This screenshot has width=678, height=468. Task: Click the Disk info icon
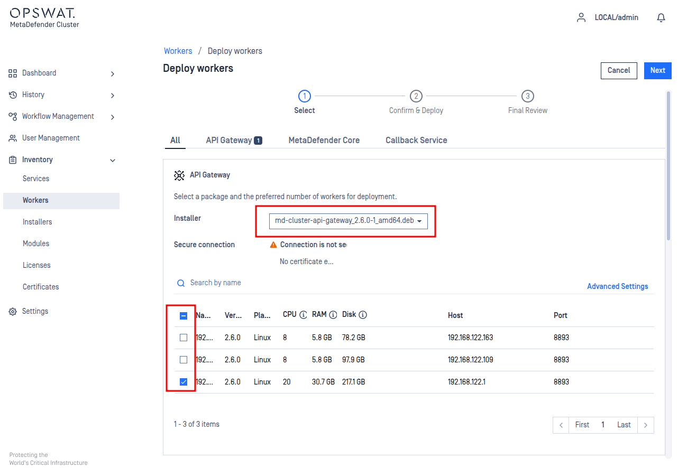pyautogui.click(x=363, y=315)
